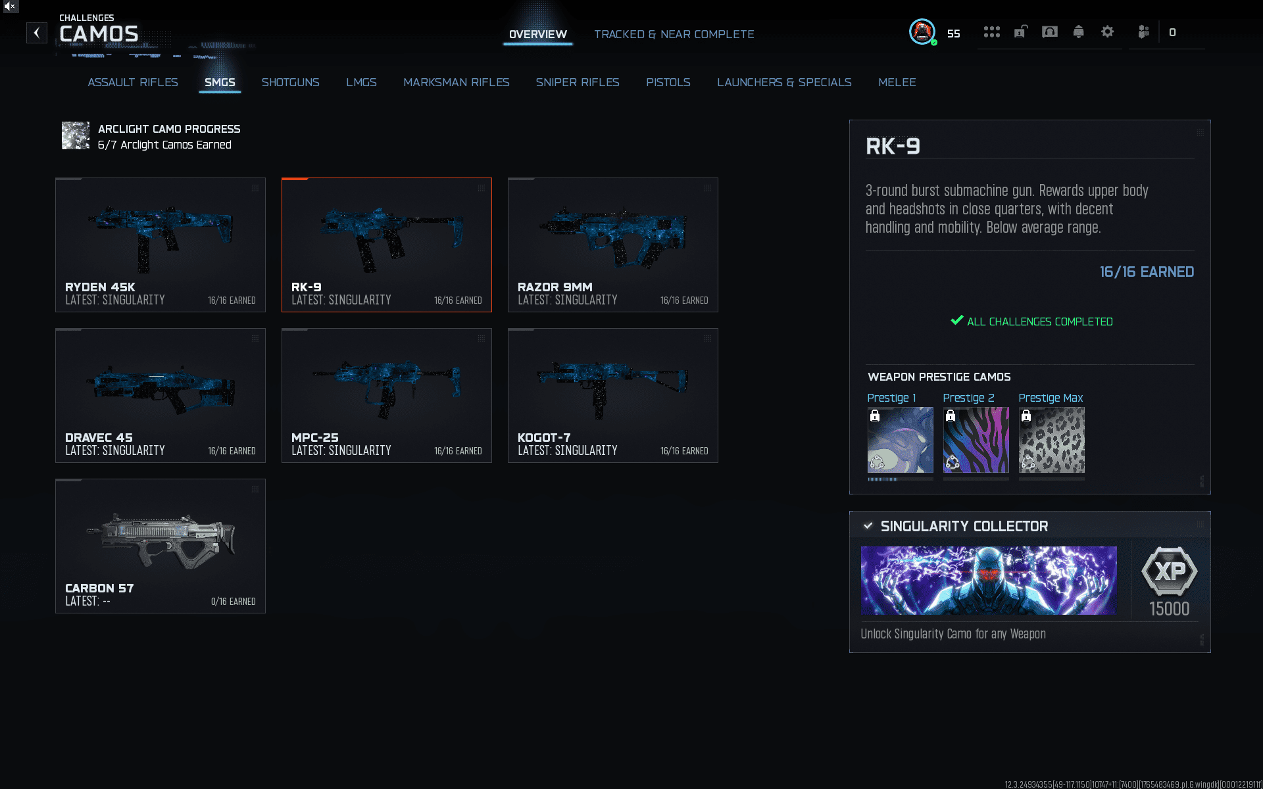Open the settings gear icon

[x=1107, y=32]
